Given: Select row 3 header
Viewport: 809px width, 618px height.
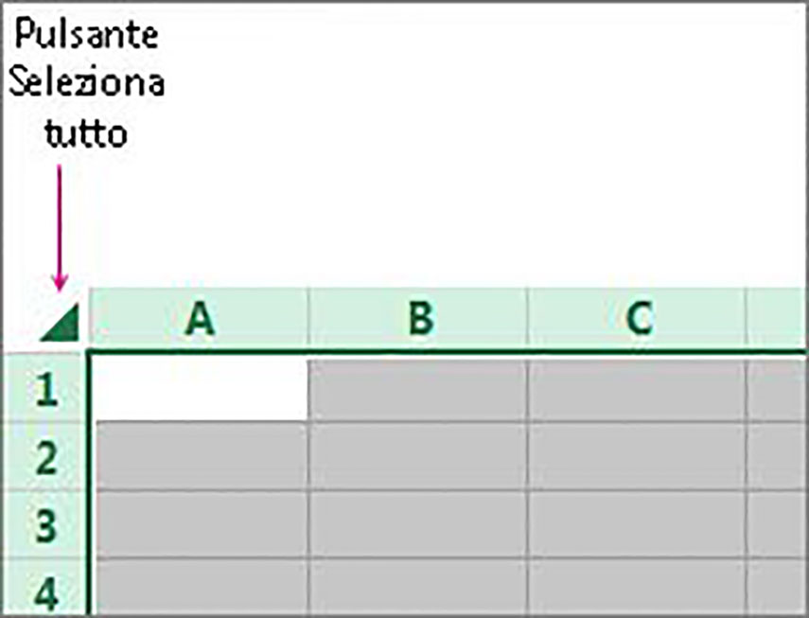Looking at the screenshot, I should click(44, 525).
